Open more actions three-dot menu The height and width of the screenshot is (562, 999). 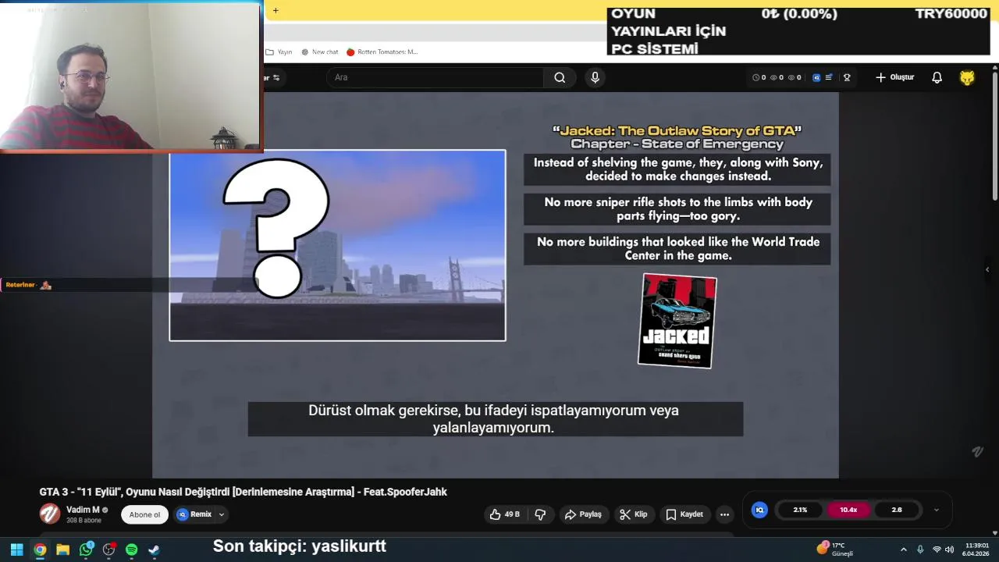(724, 514)
